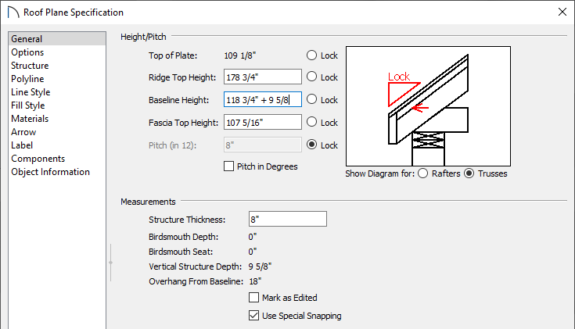The height and width of the screenshot is (329, 575).
Task: Click the Birdsmouth Seat value
Action: pyautogui.click(x=253, y=252)
